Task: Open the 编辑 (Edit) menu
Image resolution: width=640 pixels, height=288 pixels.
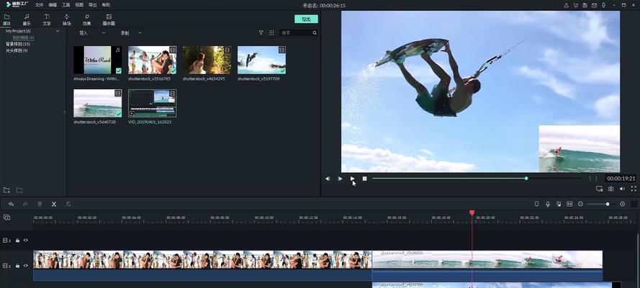Action: click(53, 5)
